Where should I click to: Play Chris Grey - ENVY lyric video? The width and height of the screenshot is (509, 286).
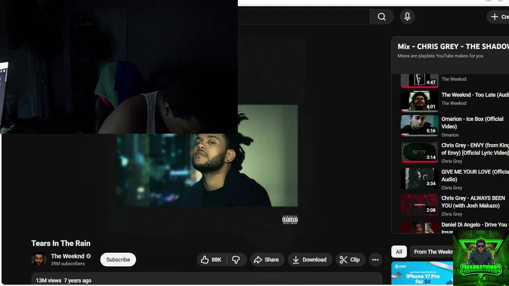click(475, 149)
